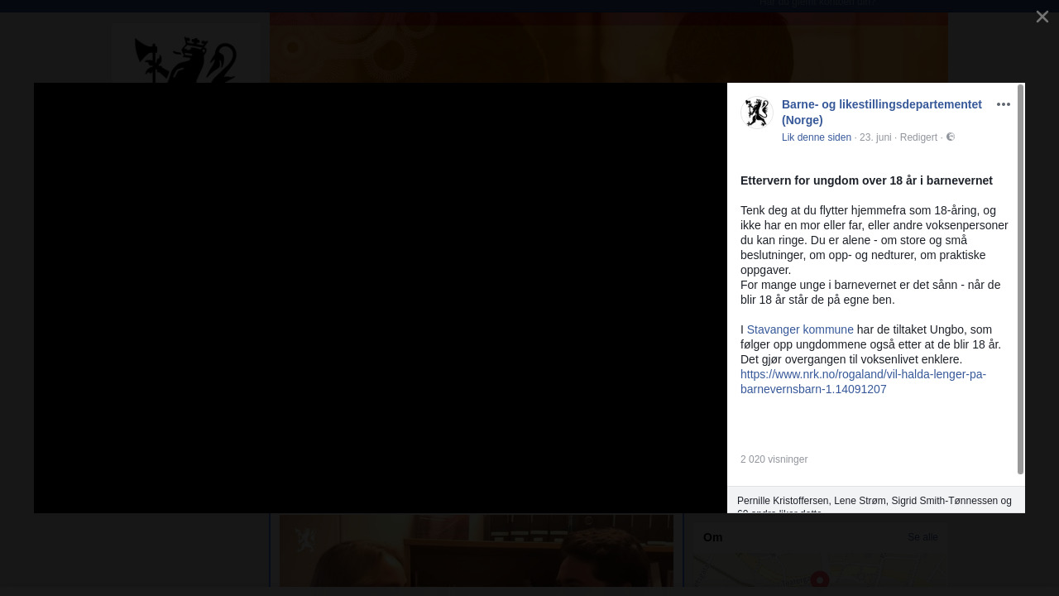Click the 'Om' section heading

pyautogui.click(x=712, y=538)
